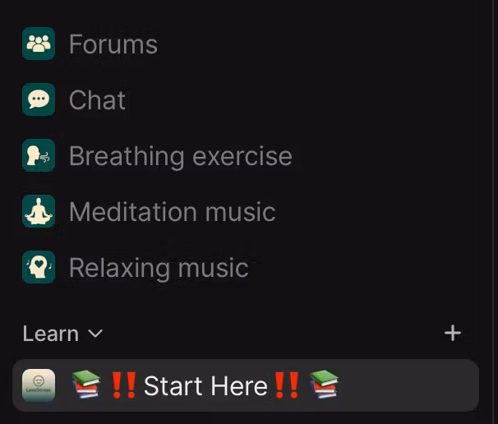Click the Learn section header label
The height and width of the screenshot is (424, 498).
(50, 334)
